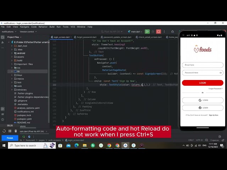The height and width of the screenshot is (170, 227).
Task: Open the toolbar more-actions vertical dots menu
Action: [164, 32]
